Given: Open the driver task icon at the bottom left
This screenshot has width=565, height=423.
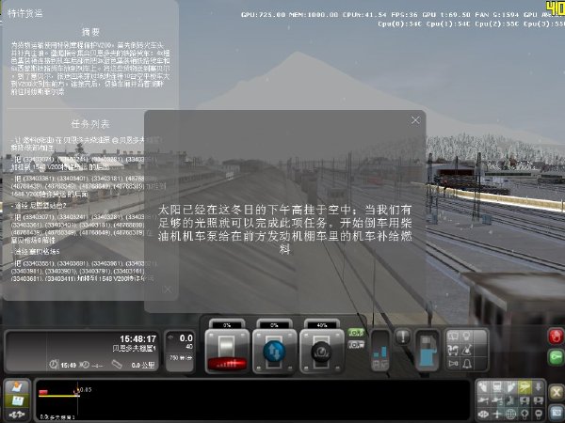Looking at the screenshot, I should click(17, 387).
